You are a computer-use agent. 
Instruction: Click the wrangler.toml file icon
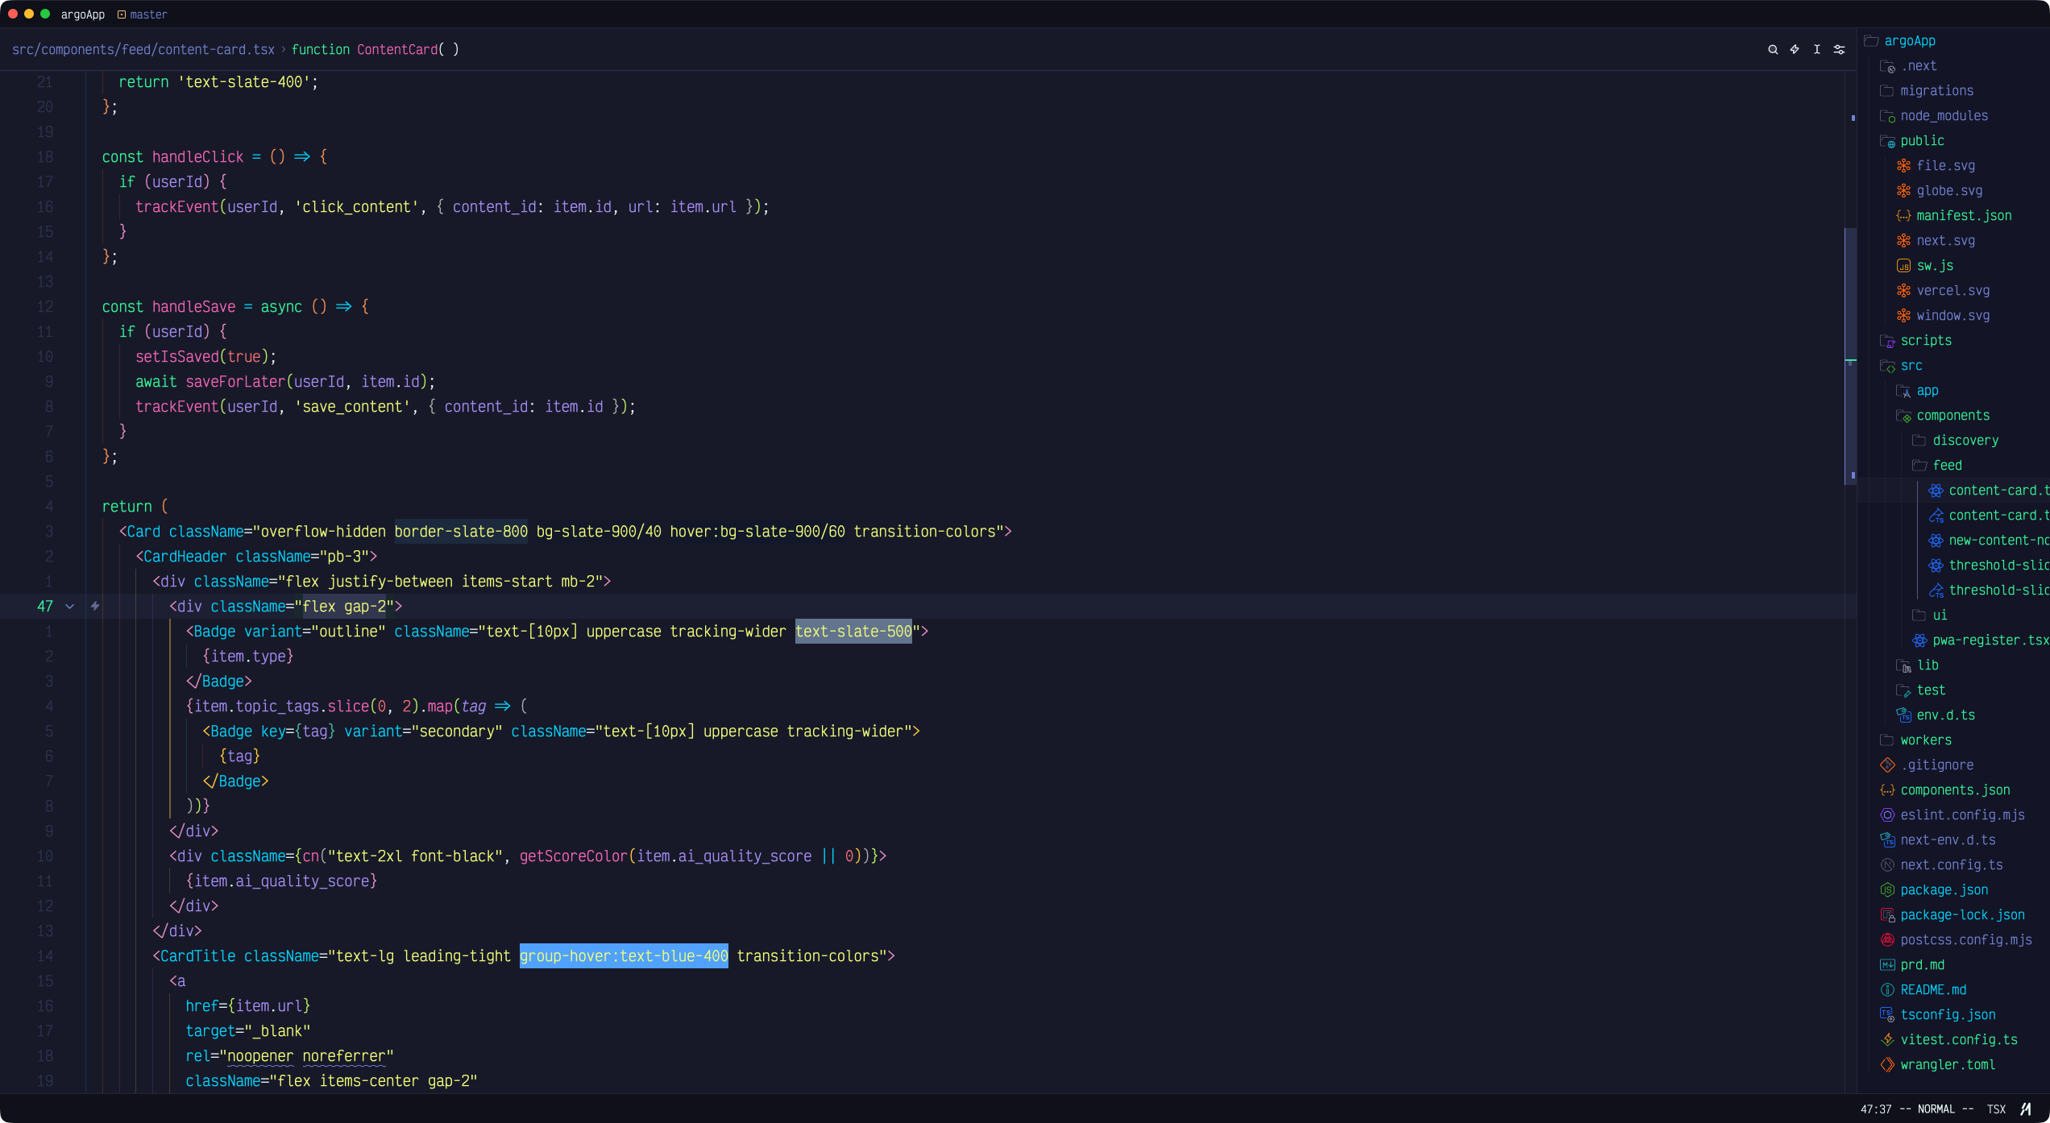click(1887, 1065)
